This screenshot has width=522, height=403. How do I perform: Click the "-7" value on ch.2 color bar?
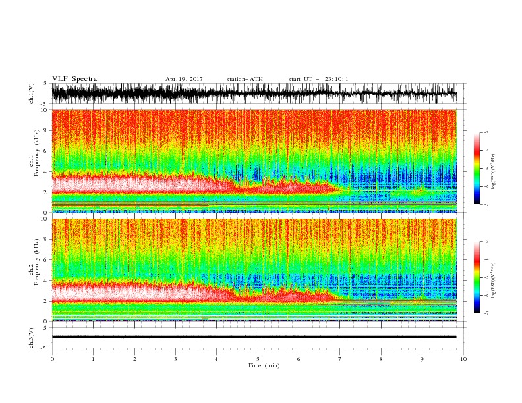(x=486, y=313)
